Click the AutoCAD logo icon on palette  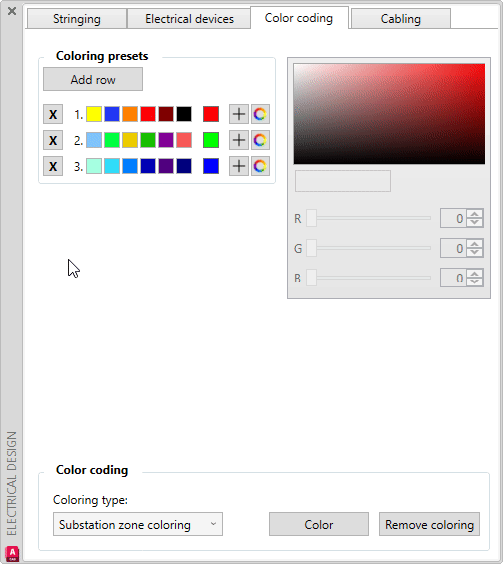click(x=12, y=553)
